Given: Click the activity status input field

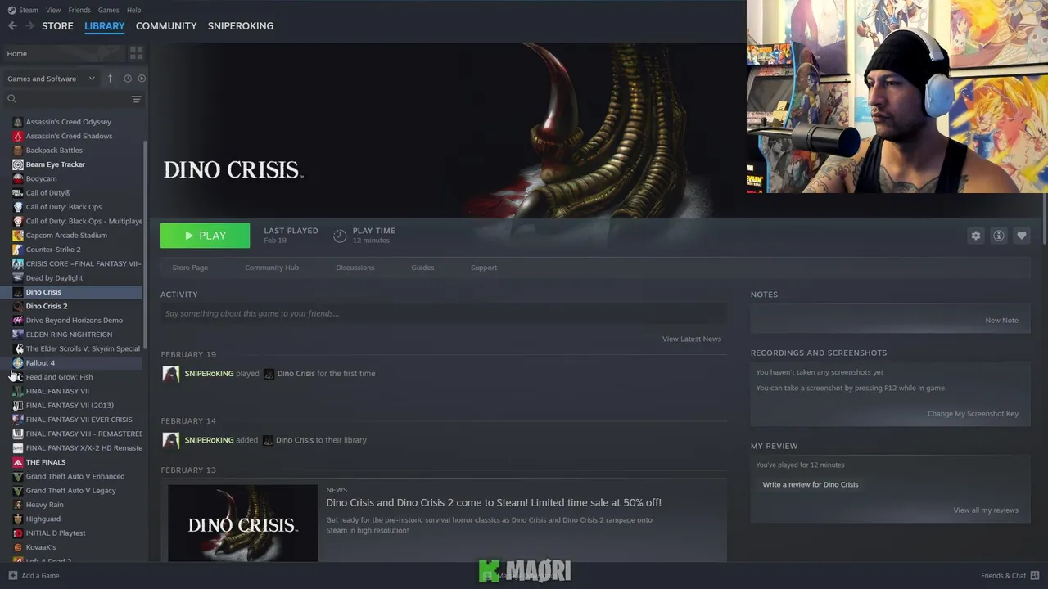Looking at the screenshot, I should (x=443, y=313).
